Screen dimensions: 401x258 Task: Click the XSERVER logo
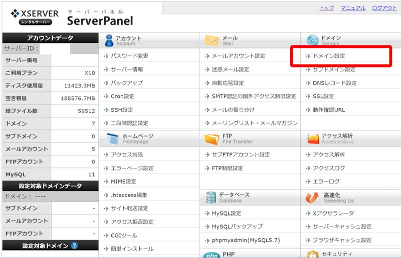34,17
